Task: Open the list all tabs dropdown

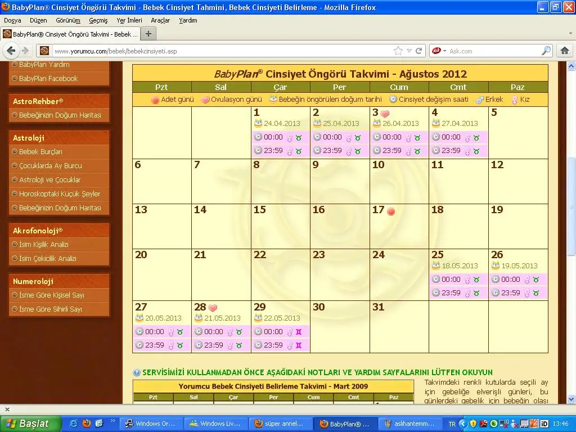Action: point(570,34)
